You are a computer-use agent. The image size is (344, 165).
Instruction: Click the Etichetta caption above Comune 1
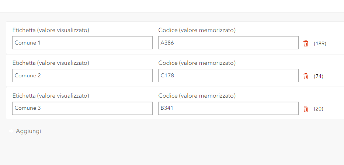tap(51, 30)
